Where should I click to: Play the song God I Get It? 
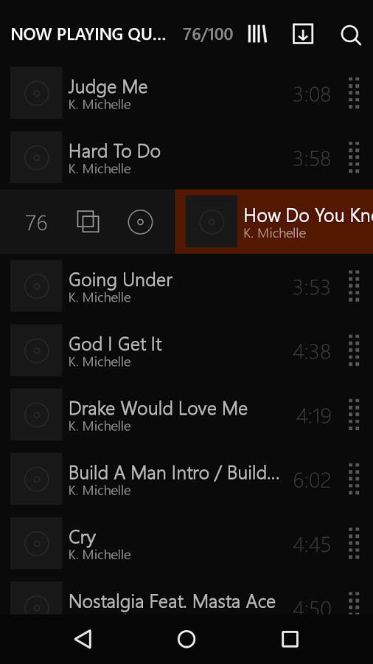(x=186, y=350)
